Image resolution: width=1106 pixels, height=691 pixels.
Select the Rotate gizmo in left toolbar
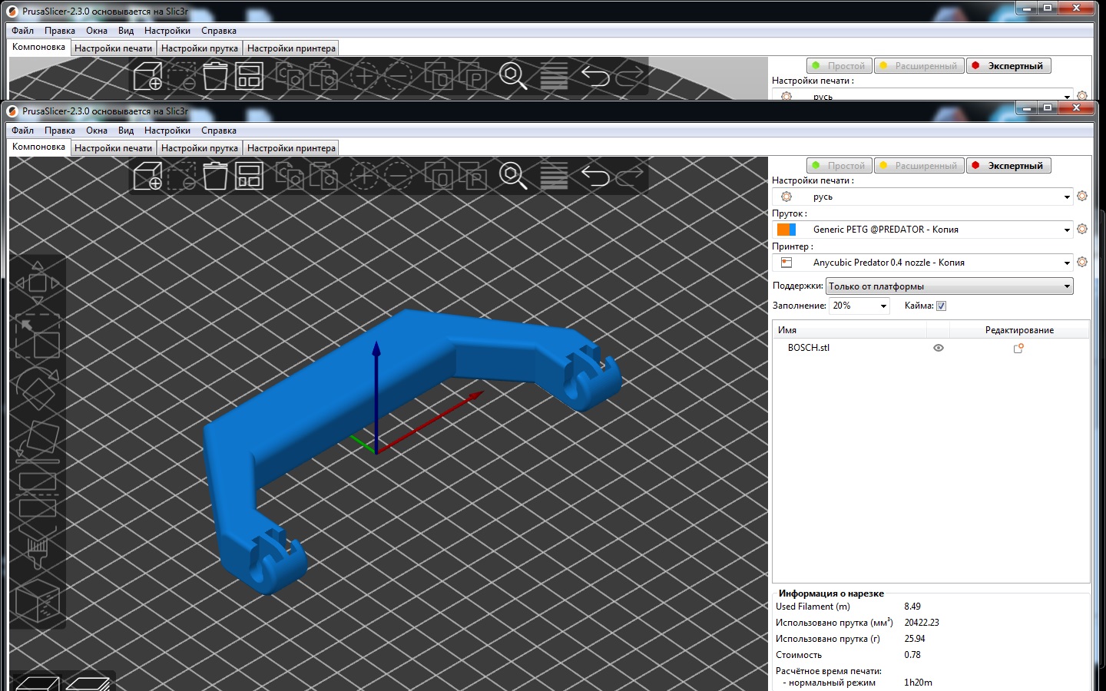pyautogui.click(x=37, y=390)
